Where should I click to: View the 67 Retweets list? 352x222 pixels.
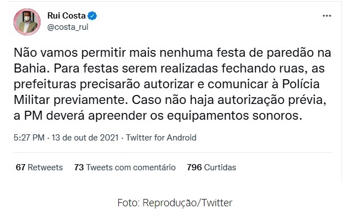(39, 167)
